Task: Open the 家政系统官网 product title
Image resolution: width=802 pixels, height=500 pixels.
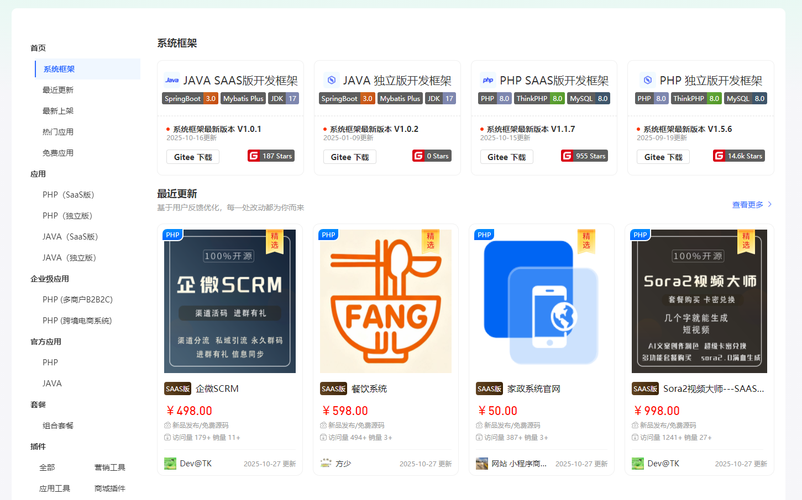Action: pyautogui.click(x=534, y=389)
